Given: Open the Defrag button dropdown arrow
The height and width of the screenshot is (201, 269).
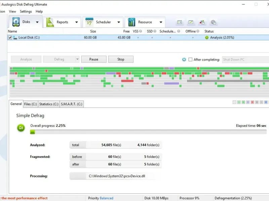Looking at the screenshot, I should click(77, 59).
